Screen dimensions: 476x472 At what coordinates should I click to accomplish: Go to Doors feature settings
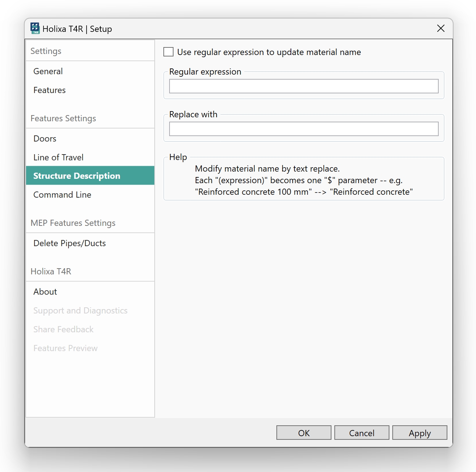(x=45, y=139)
